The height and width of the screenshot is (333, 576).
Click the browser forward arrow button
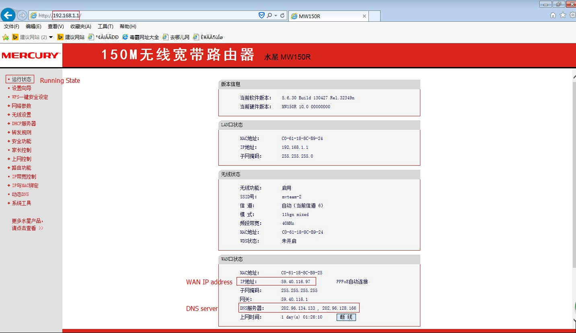22,15
